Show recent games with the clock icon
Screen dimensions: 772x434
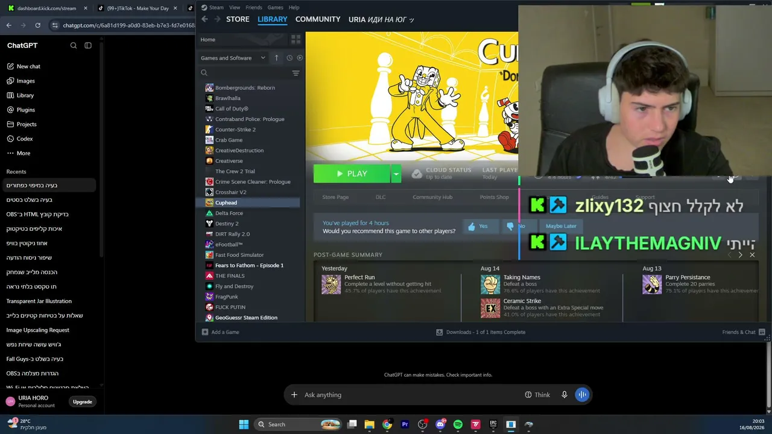(x=289, y=58)
